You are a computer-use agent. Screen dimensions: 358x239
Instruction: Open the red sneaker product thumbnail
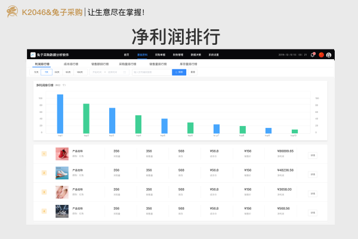61,154
